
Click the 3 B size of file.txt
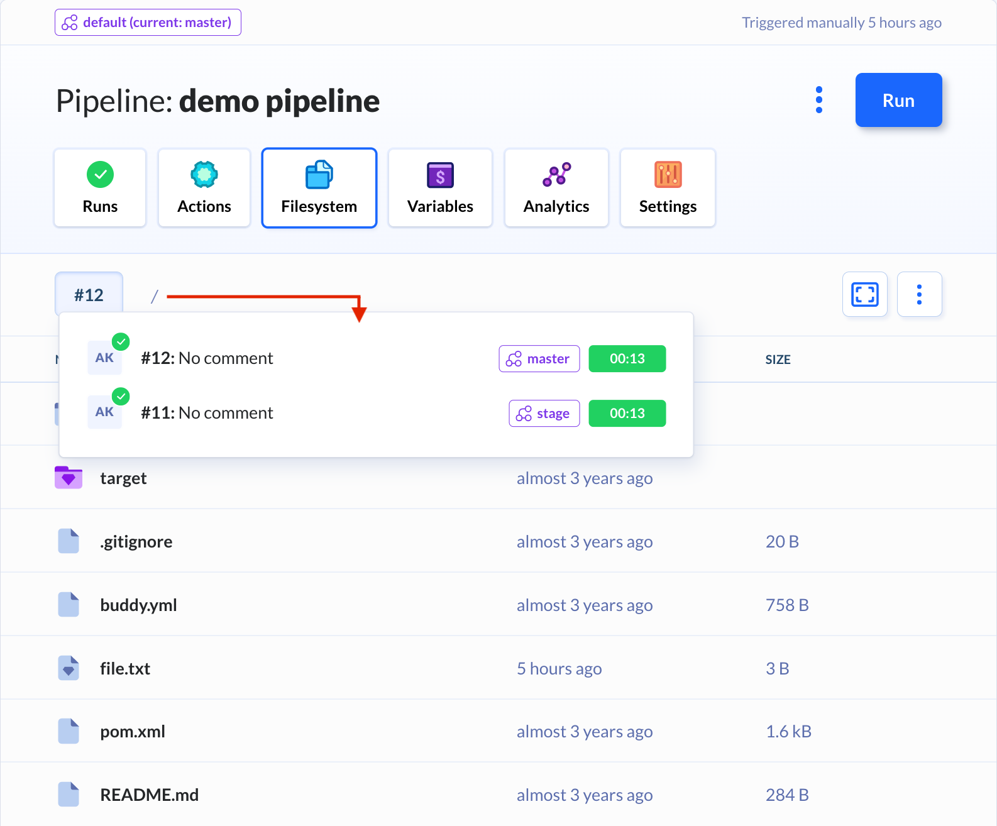[778, 669]
